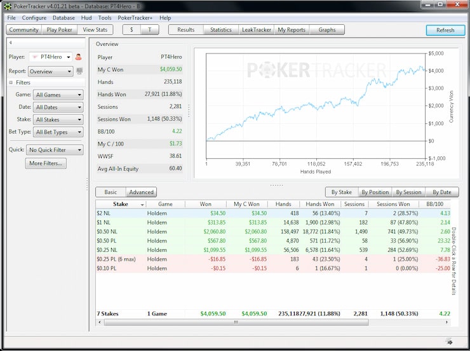Select the Basic view tab

click(x=111, y=192)
